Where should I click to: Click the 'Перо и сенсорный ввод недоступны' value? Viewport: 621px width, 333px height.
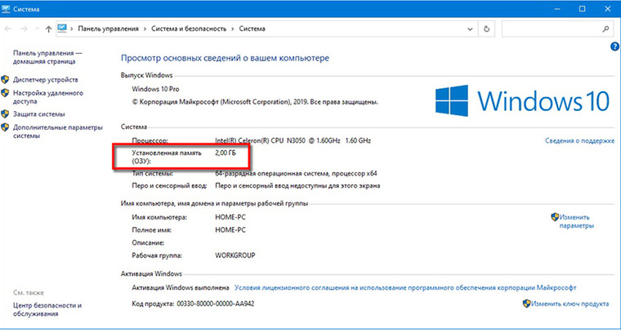(297, 185)
